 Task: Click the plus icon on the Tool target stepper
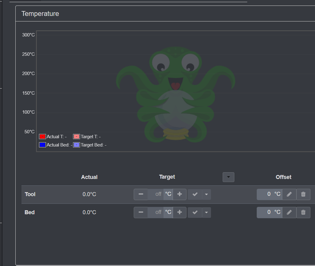pos(180,194)
